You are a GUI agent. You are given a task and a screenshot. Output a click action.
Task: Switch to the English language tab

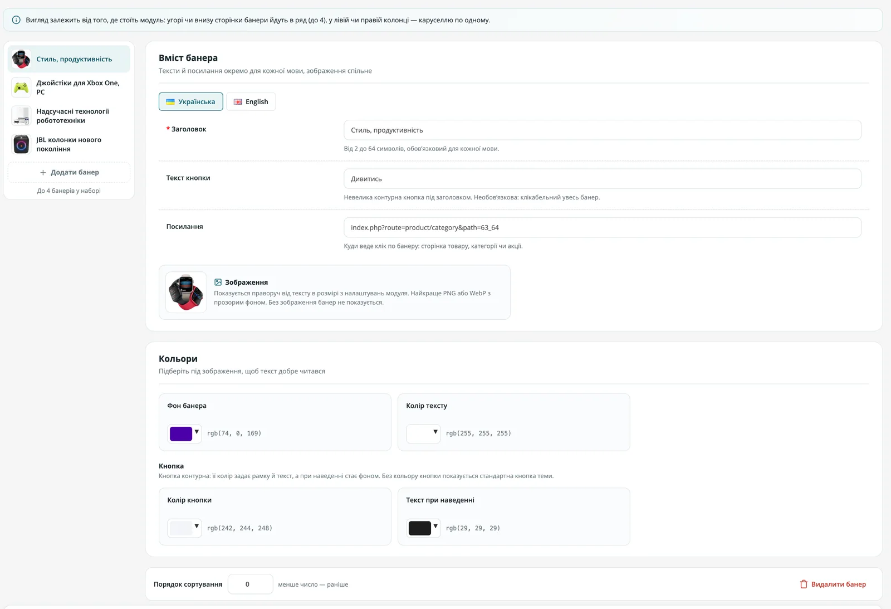[x=251, y=102]
